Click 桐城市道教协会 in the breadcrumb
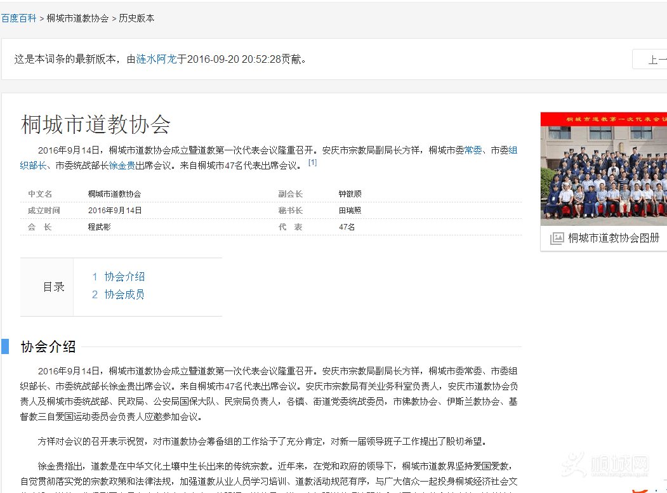The height and width of the screenshot is (493, 667). [77, 18]
